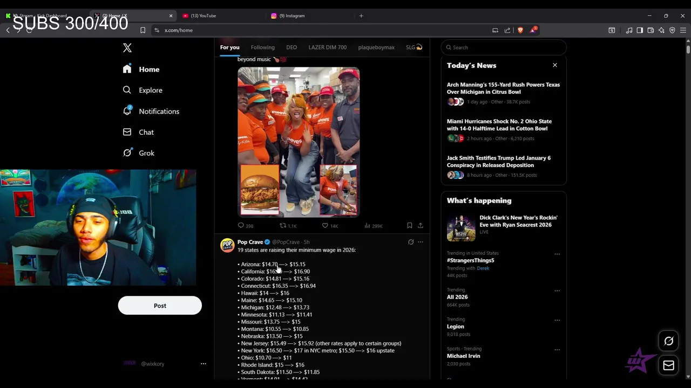The image size is (691, 388).
Task: Switch to the SLG tab
Action: click(x=414, y=47)
